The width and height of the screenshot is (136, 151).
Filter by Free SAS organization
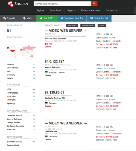tap(11, 129)
